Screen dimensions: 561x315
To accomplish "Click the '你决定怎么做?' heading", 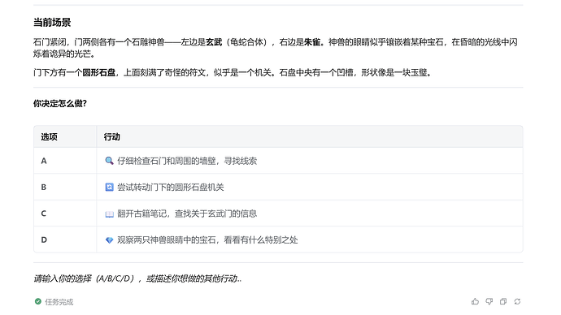I will (60, 104).
